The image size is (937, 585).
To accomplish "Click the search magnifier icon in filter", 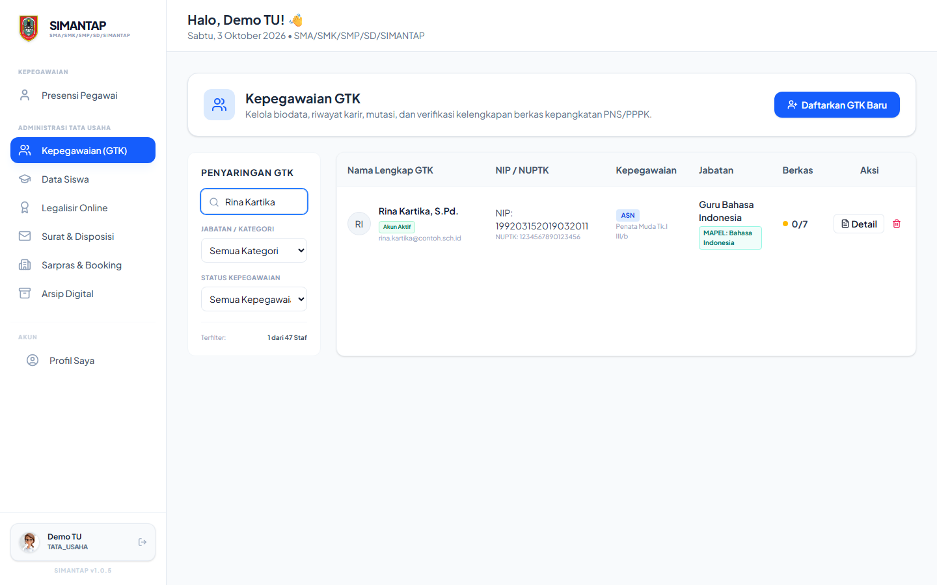I will click(214, 202).
